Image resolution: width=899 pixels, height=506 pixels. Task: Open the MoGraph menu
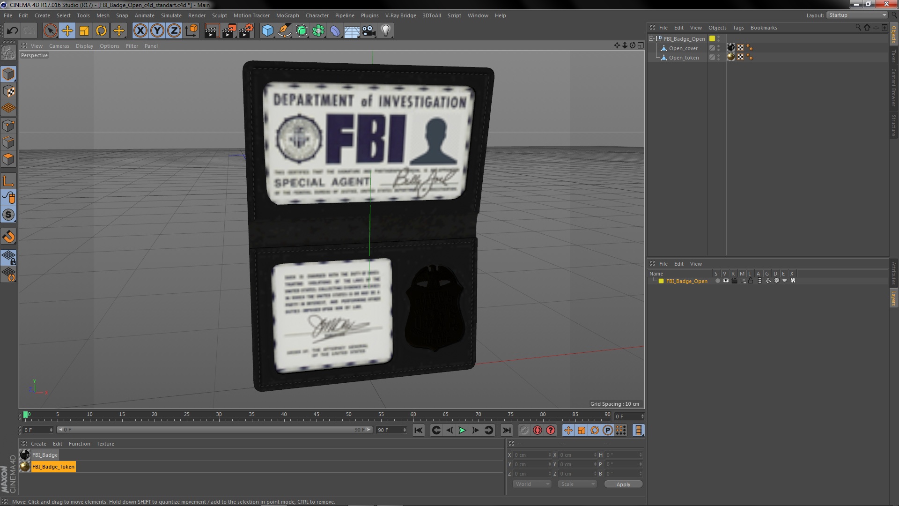click(287, 15)
